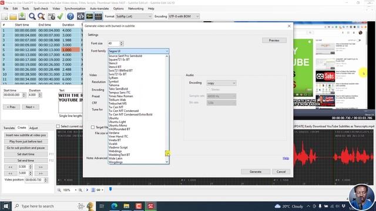This screenshot has height=211, width=376.
Task: Click the waveform play arrow icon
Action: (x=87, y=190)
